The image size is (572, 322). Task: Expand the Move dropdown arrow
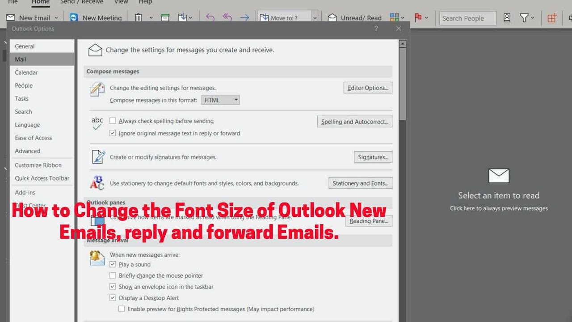(191, 18)
